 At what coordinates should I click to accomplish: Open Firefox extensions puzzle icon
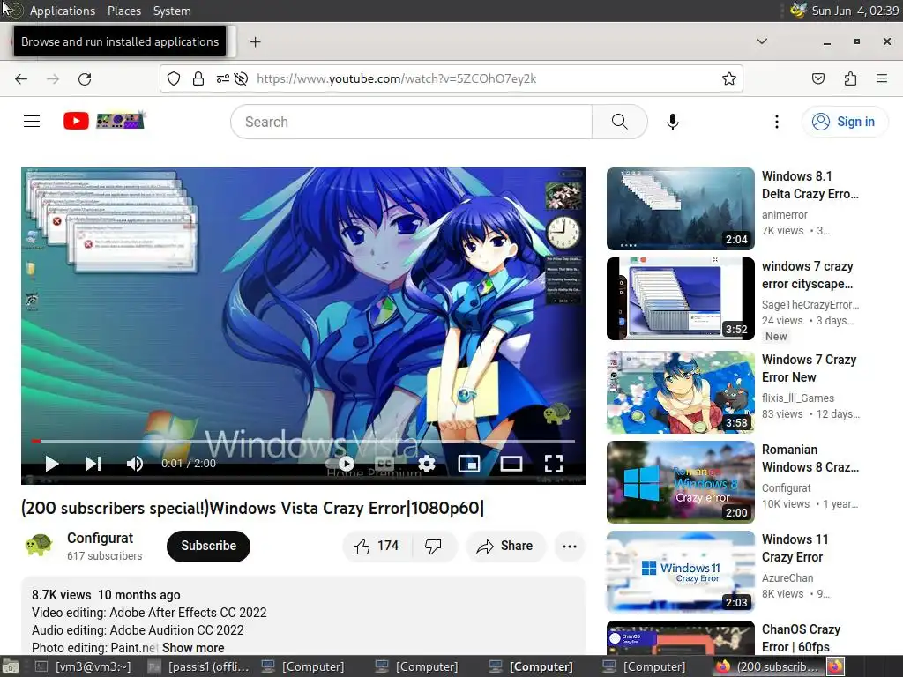point(851,78)
